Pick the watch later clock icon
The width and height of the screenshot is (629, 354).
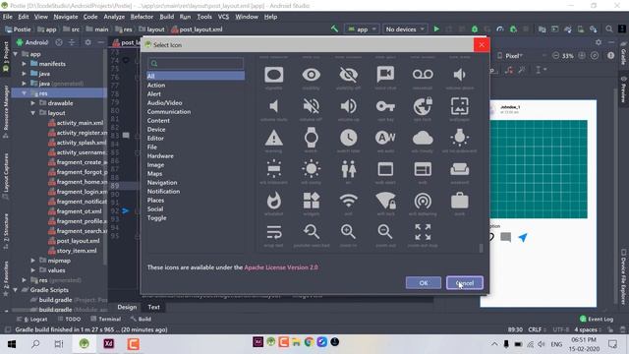(348, 138)
